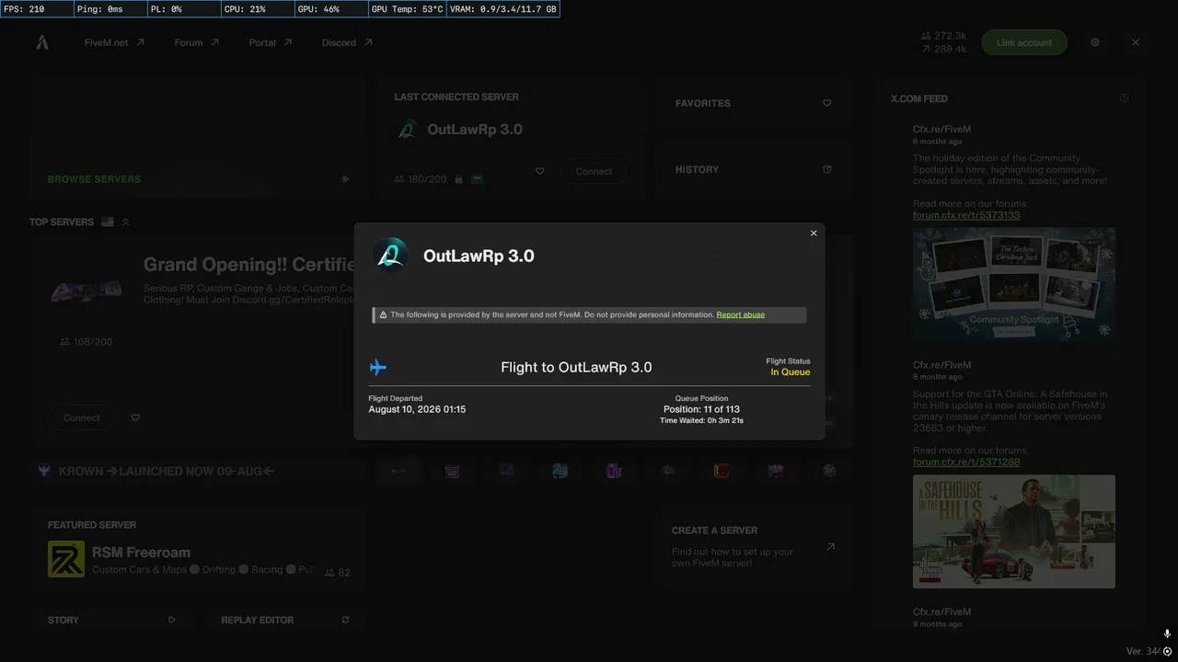Click the X exit icon in top bar

[x=1136, y=42]
